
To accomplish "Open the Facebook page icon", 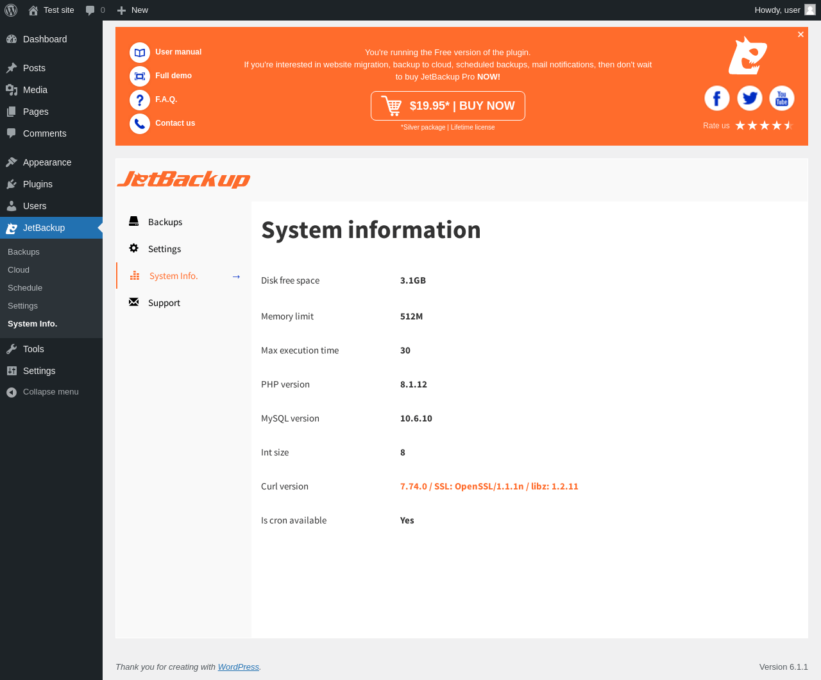I will click(717, 98).
